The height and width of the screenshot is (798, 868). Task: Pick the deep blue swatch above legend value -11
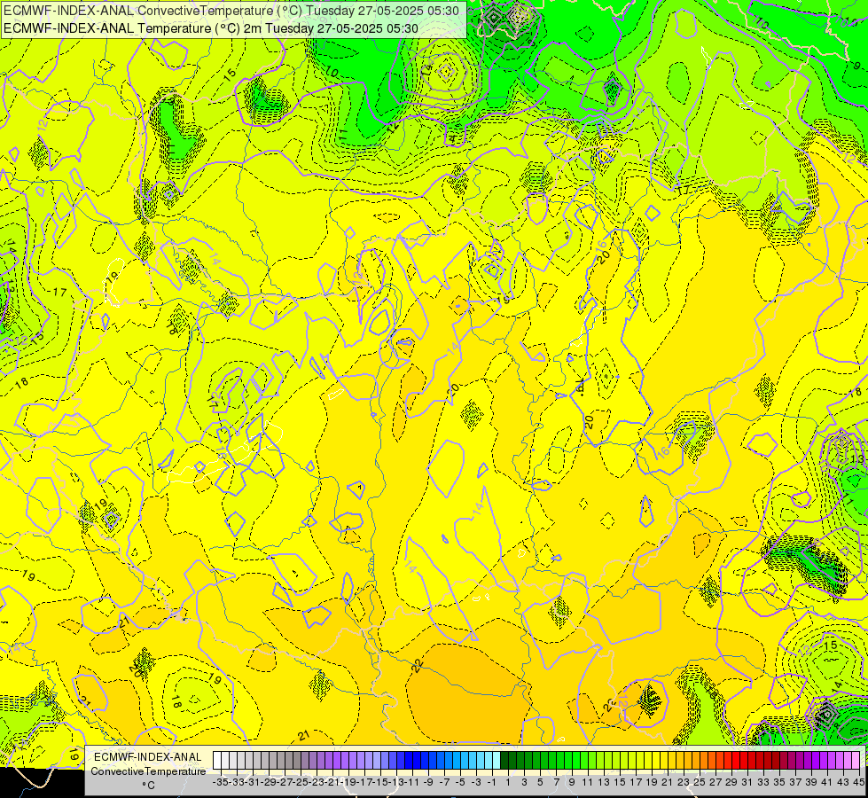[x=411, y=760]
